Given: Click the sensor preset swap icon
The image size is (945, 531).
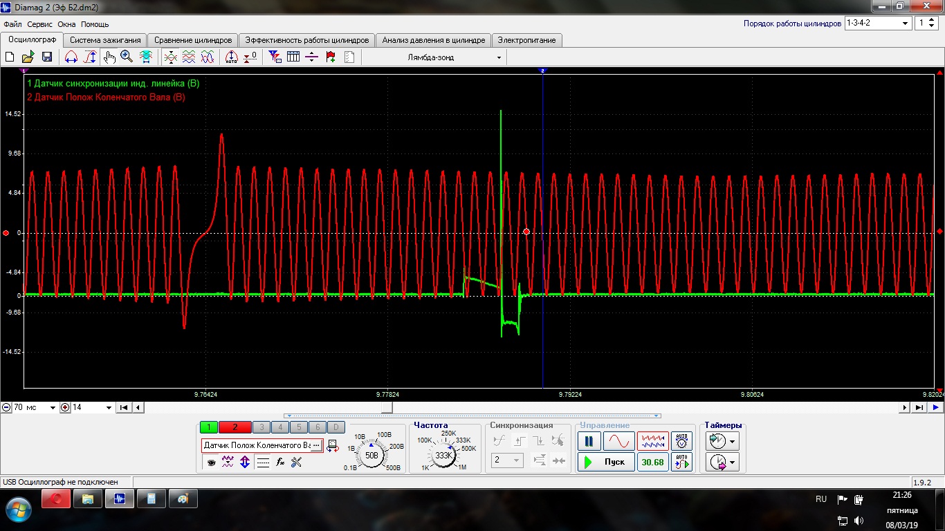Looking at the screenshot, I should pyautogui.click(x=332, y=445).
